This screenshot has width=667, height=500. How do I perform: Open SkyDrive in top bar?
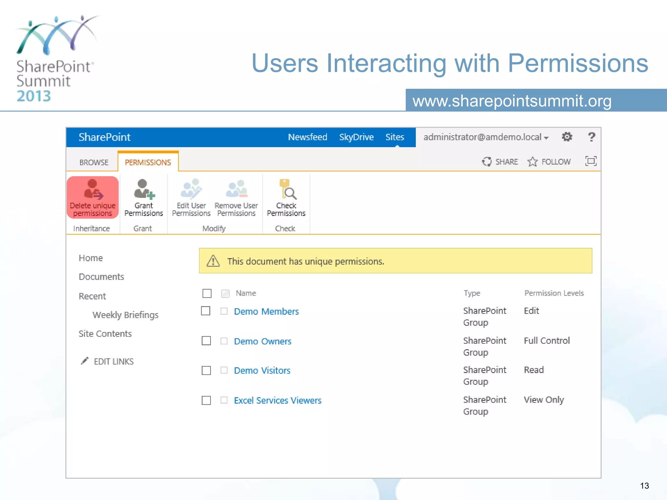[356, 137]
